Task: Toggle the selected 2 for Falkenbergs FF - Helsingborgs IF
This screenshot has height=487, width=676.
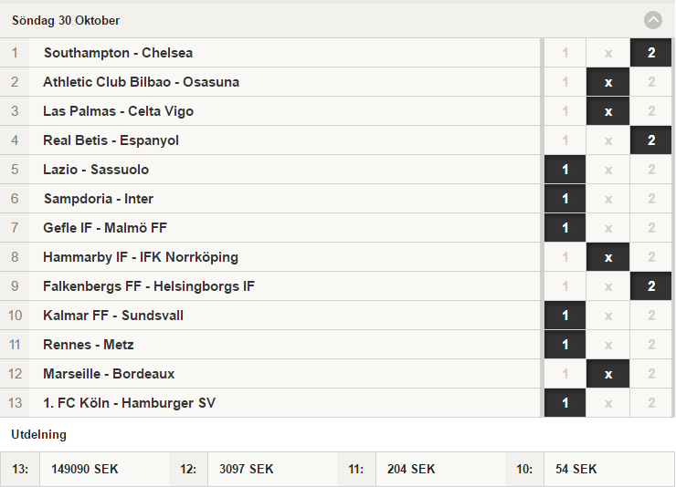Action: point(651,286)
